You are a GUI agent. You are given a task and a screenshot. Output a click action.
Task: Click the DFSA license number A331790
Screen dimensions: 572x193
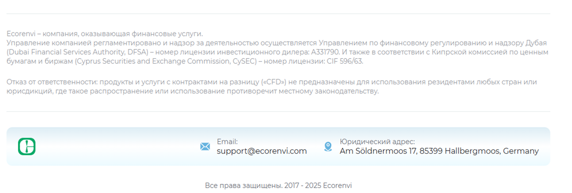pos(325,52)
